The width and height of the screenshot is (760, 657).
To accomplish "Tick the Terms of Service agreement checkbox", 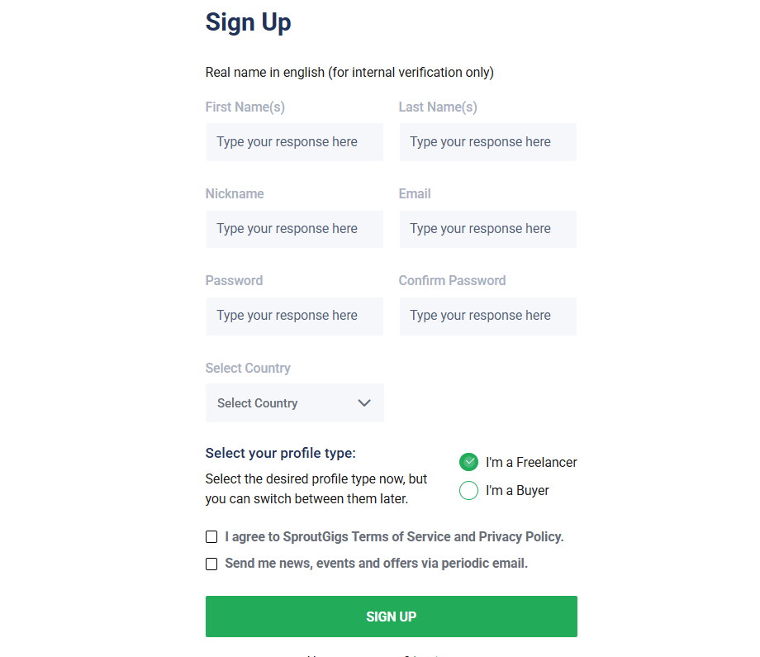I will click(x=211, y=536).
